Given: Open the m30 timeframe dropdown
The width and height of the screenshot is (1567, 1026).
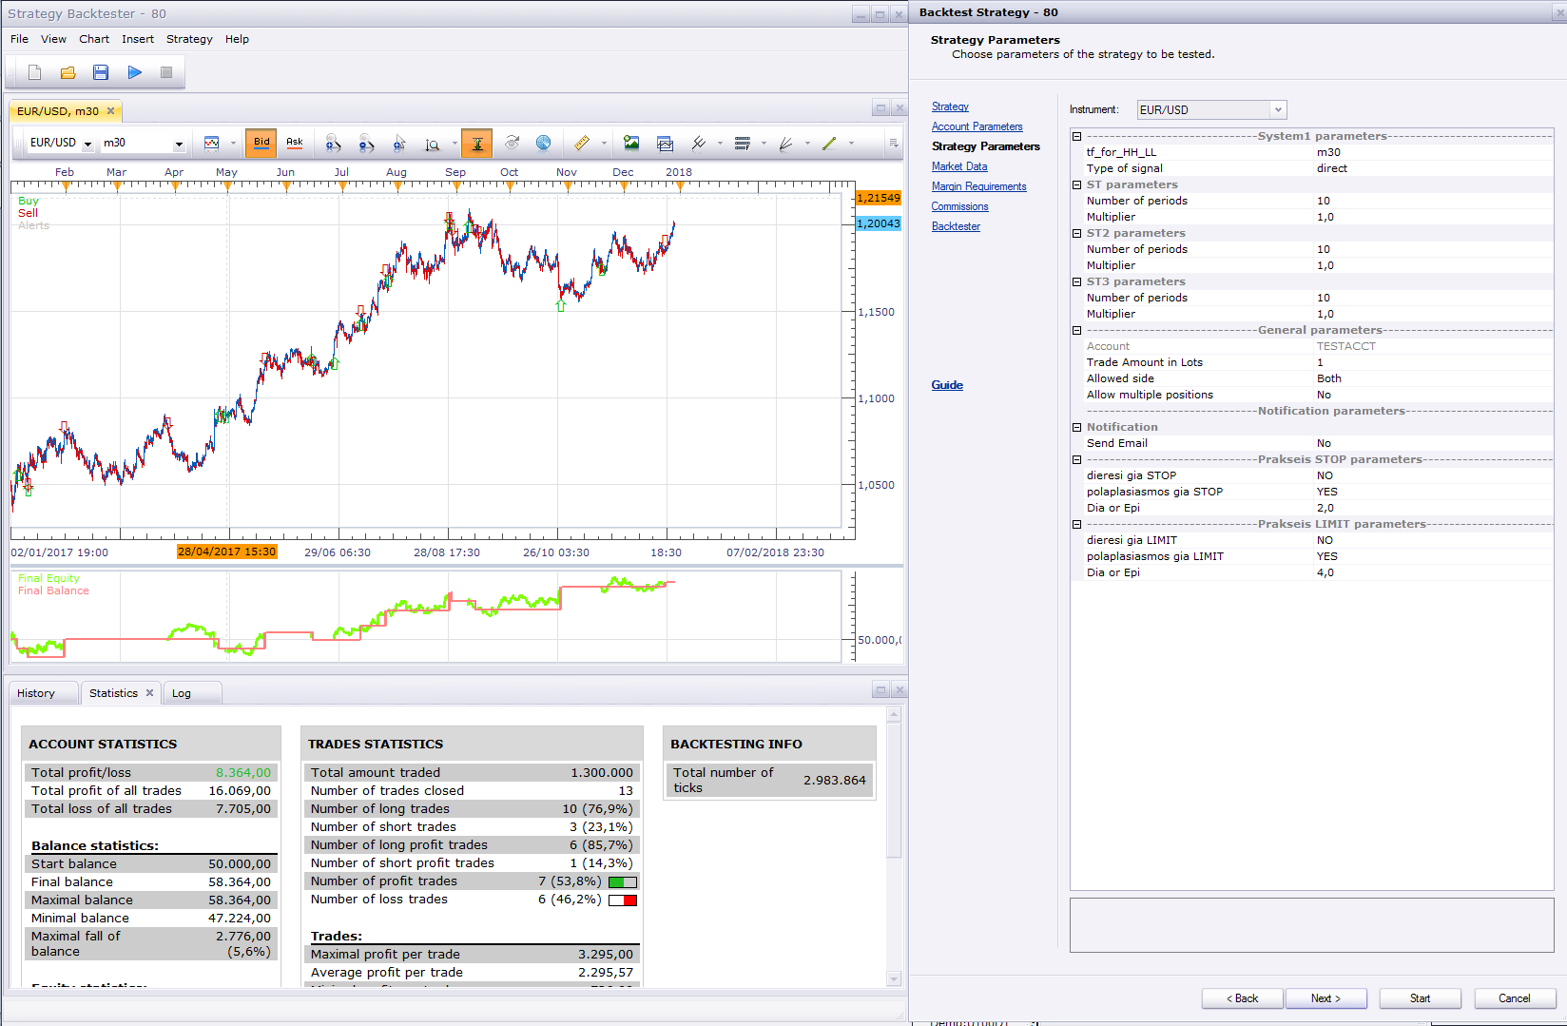Looking at the screenshot, I should point(144,143).
